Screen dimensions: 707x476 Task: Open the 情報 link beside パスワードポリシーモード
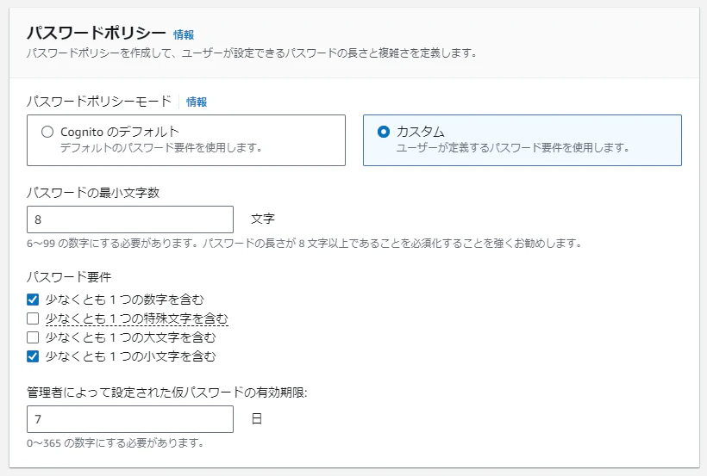tap(197, 102)
